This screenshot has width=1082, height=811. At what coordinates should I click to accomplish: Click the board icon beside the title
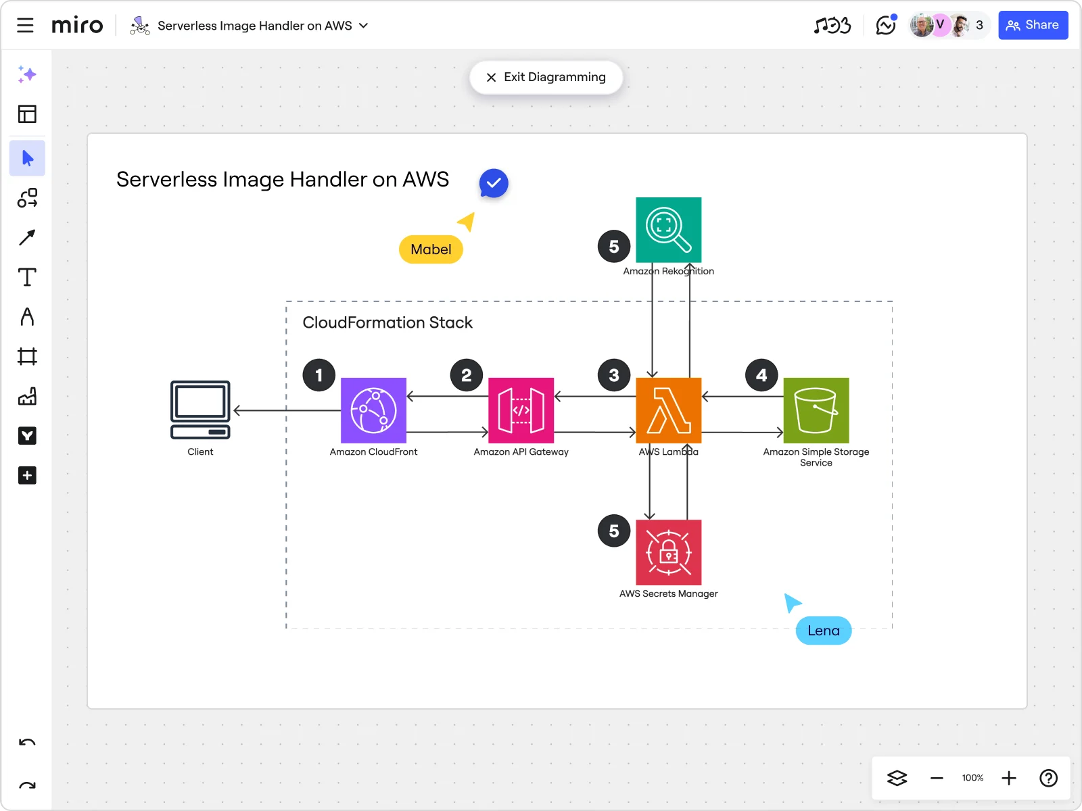(x=140, y=26)
